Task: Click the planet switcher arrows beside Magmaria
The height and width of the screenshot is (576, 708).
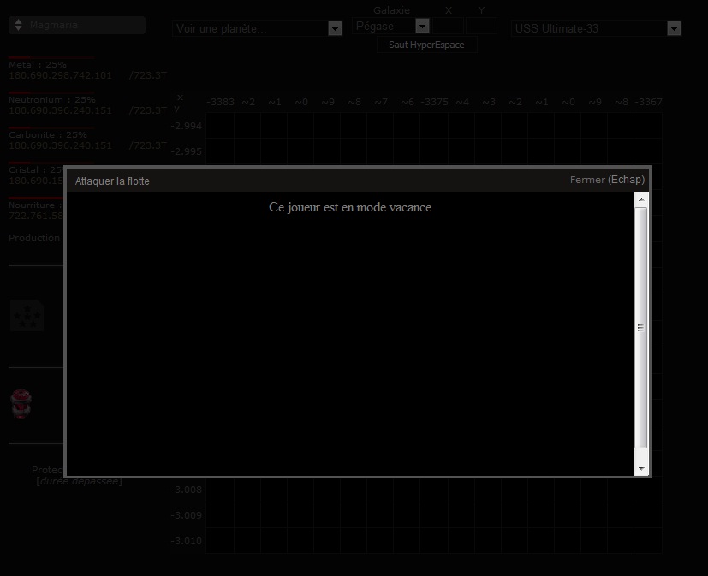Action: click(x=17, y=26)
